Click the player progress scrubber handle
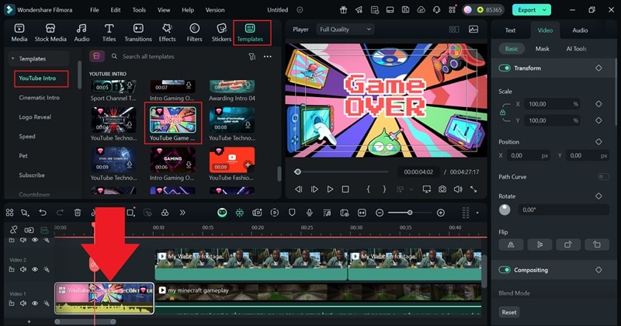Viewport: 621px width, 326px height. [297, 172]
